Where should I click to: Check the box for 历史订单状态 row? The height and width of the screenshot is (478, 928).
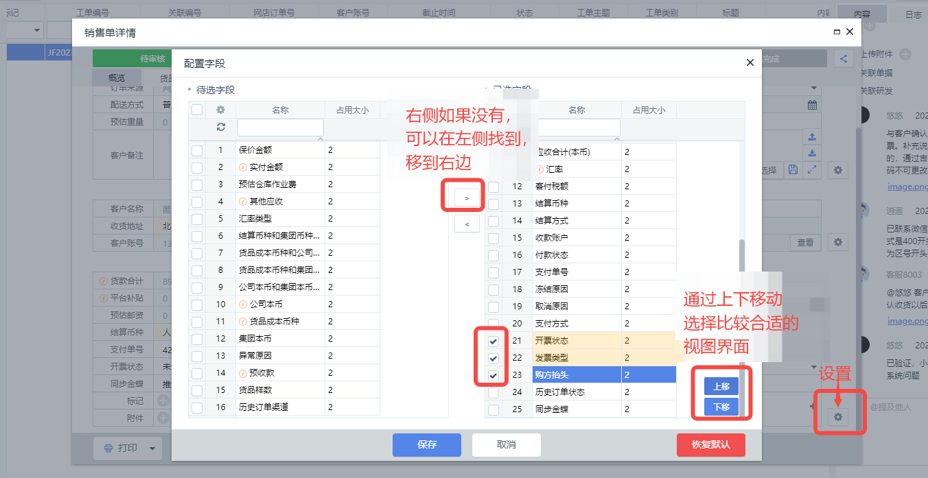(x=493, y=392)
